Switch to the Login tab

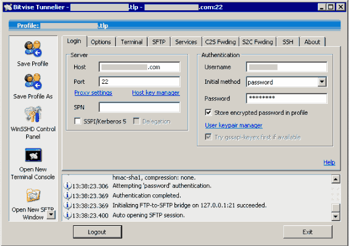(x=74, y=41)
